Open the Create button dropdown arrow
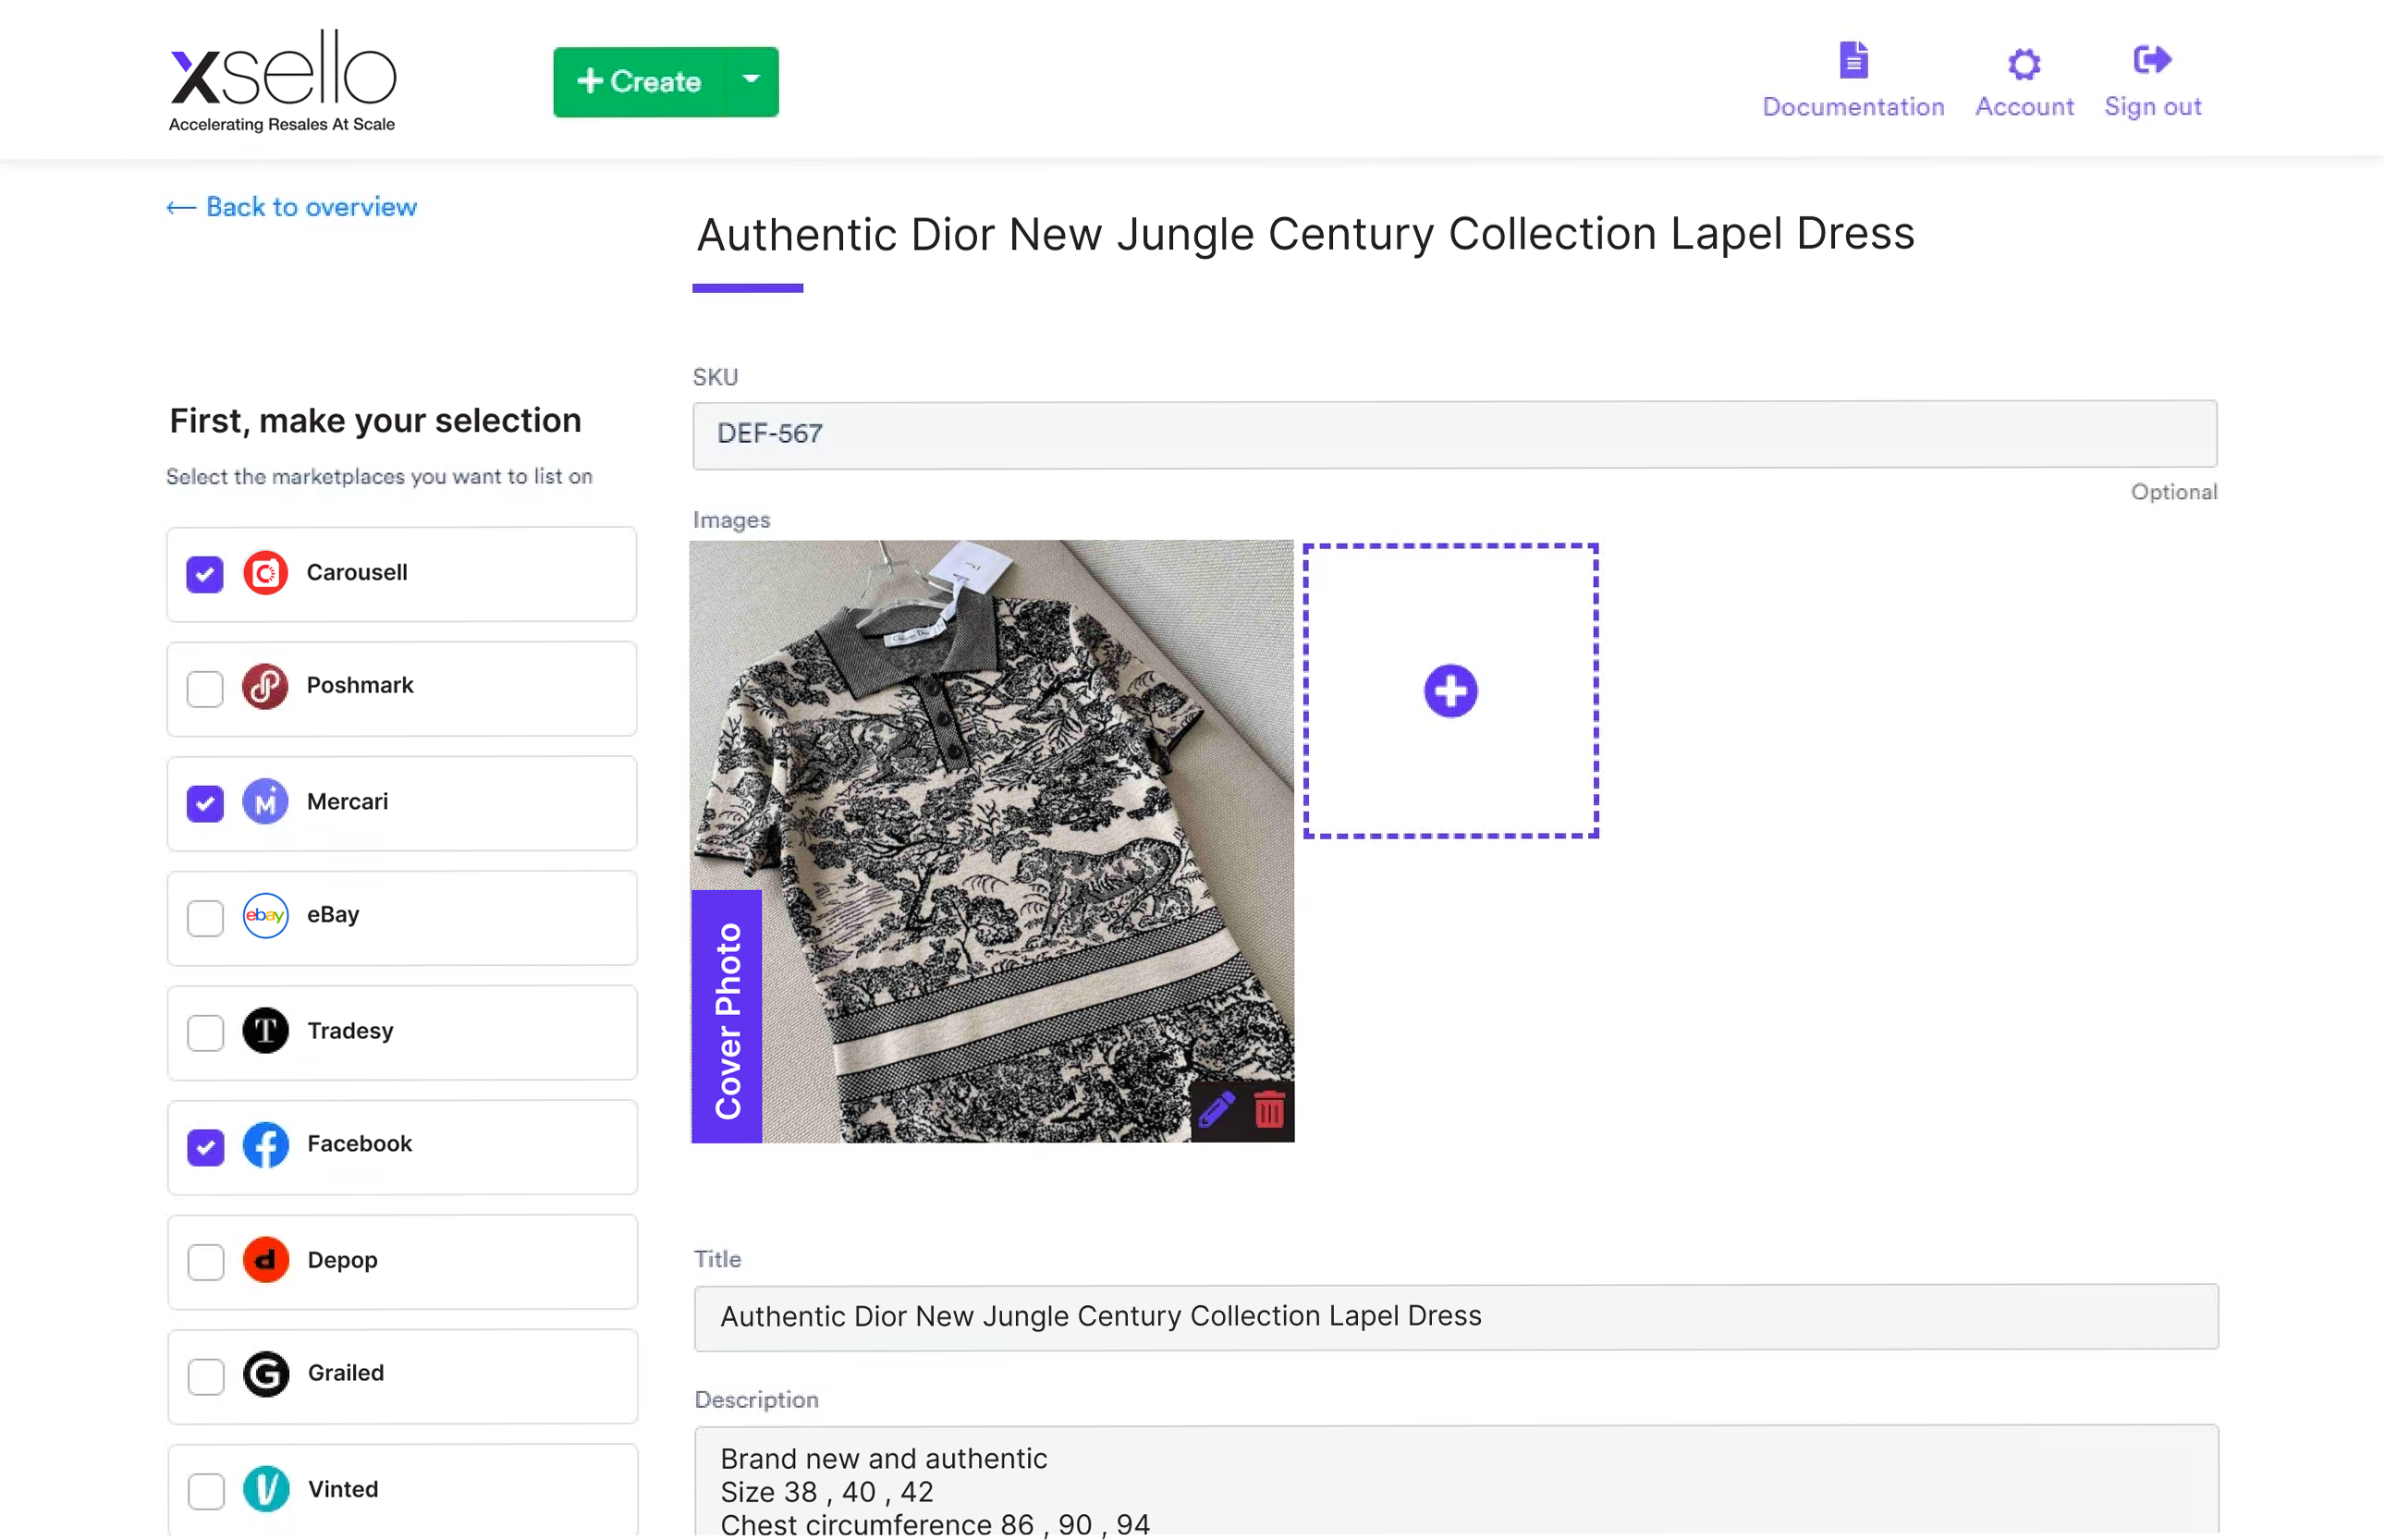This screenshot has width=2385, height=1540. coord(750,81)
